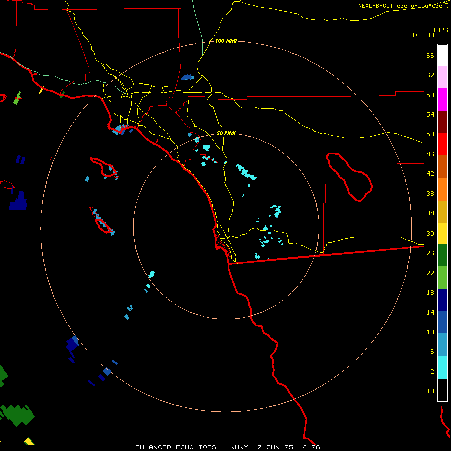Select the bright orange legend swatch
Screen dimensions: 451x451
[x=442, y=189]
